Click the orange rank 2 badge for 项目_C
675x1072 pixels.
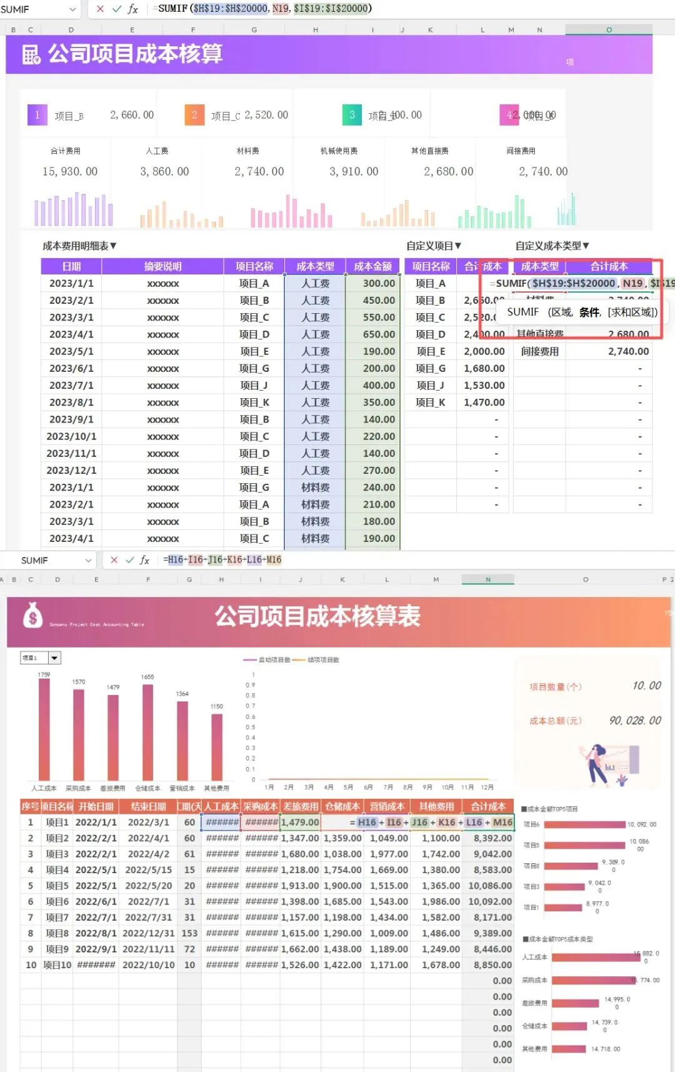coord(194,115)
